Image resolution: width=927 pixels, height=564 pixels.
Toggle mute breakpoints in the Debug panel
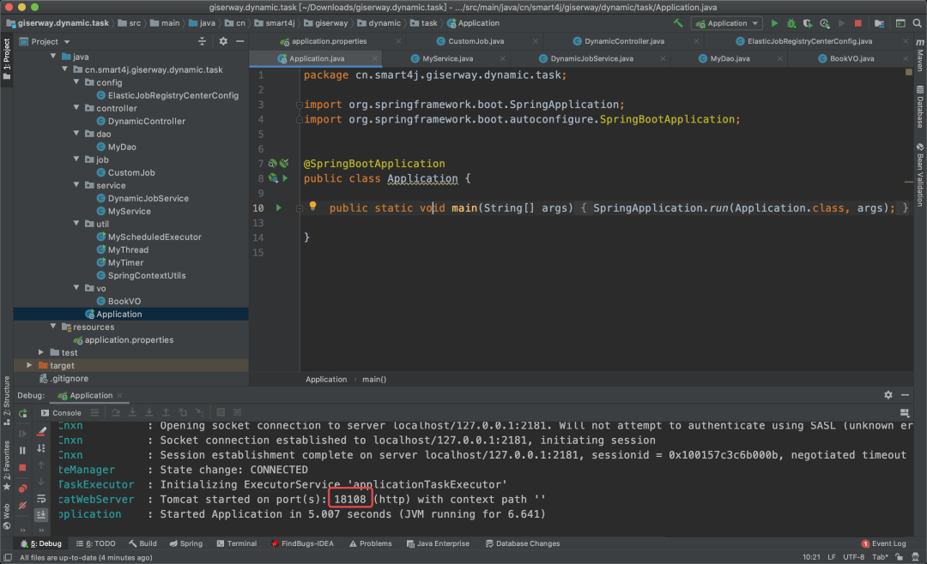point(22,506)
